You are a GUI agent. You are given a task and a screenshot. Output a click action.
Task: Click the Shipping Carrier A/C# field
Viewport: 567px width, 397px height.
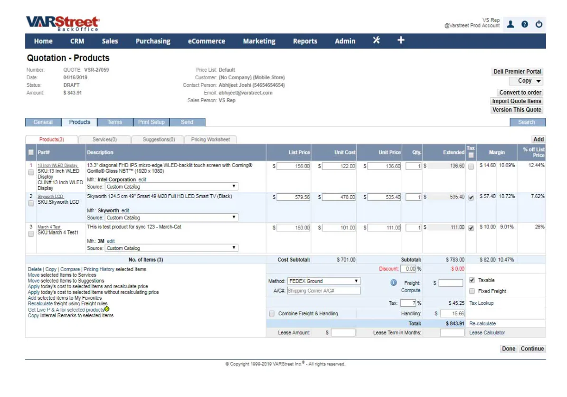(324, 291)
